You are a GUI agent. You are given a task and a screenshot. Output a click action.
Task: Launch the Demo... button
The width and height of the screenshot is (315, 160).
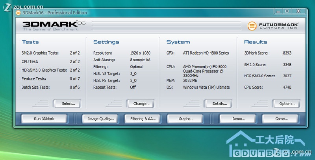(x=237, y=119)
